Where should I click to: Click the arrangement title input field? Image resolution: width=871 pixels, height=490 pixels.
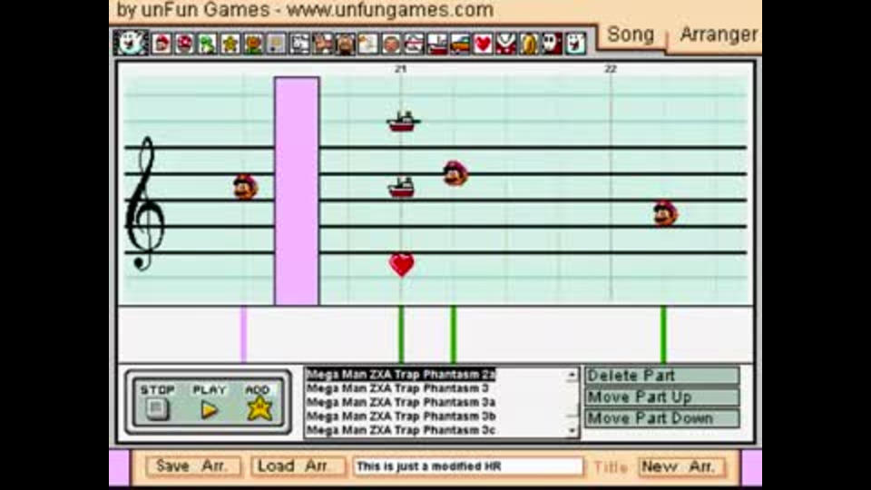pos(468,466)
